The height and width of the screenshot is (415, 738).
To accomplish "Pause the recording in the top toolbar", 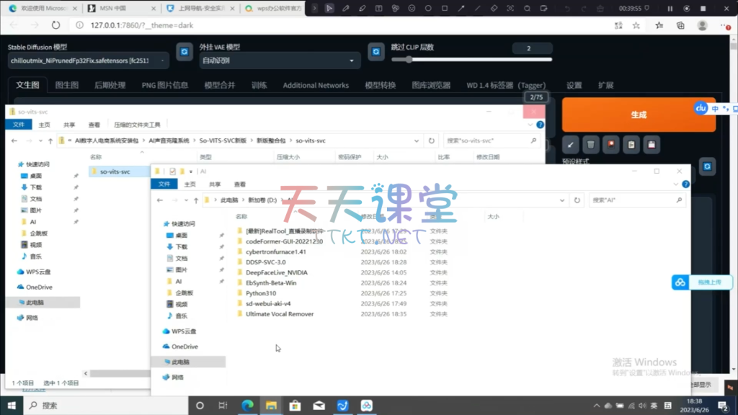I will (x=670, y=8).
